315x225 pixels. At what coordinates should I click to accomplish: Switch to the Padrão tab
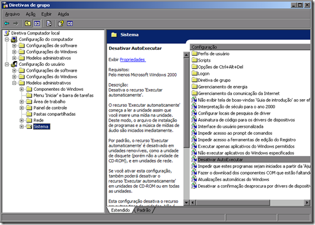pos(144,210)
